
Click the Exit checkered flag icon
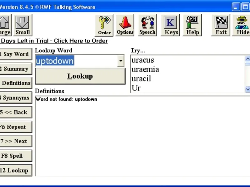point(221,25)
